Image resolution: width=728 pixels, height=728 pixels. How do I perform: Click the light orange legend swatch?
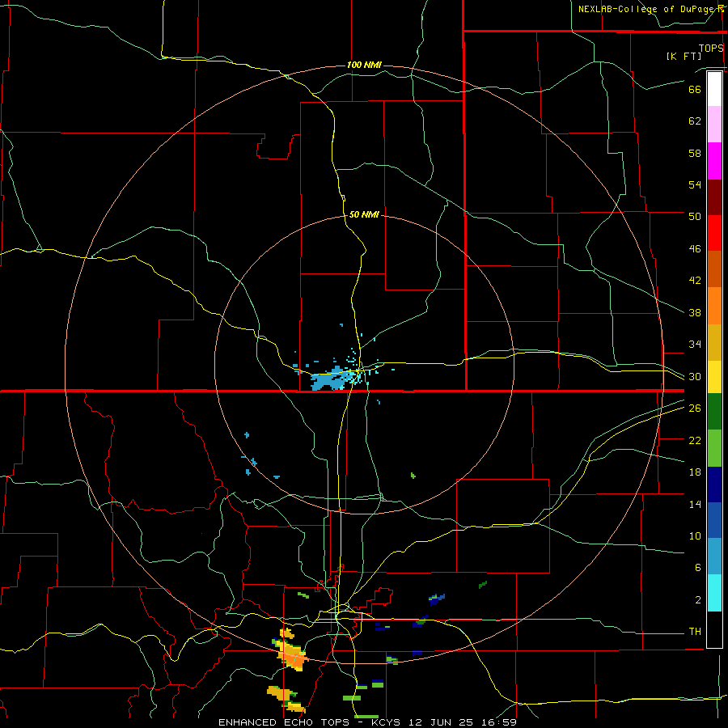pos(714,306)
